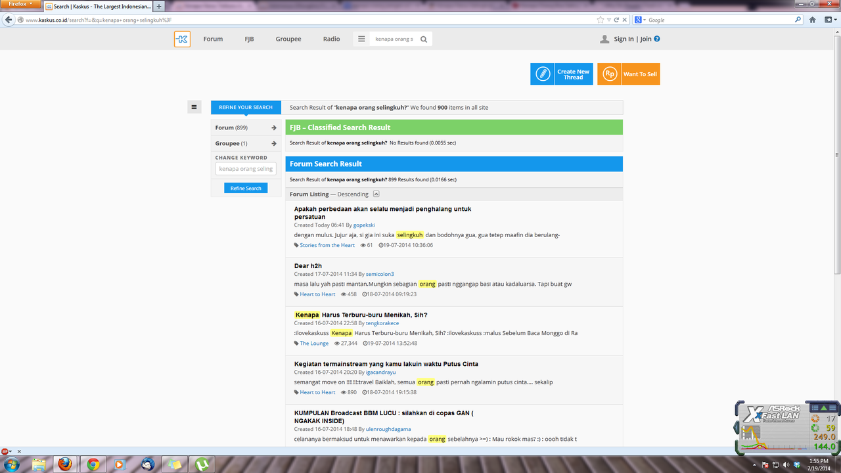Open the bookmarks menu icon in the Firefox toolbar
This screenshot has width=841, height=473.
pyautogui.click(x=829, y=20)
